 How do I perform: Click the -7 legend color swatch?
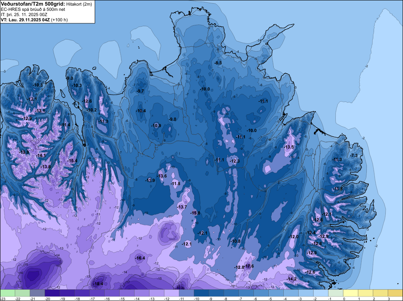[x=246, y=293]
